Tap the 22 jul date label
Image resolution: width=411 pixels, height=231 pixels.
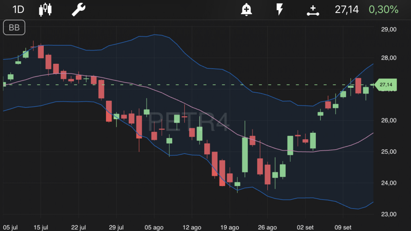(78, 227)
